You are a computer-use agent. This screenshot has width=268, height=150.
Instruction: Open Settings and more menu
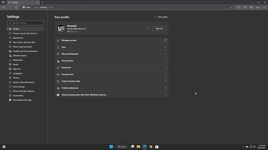264,7
